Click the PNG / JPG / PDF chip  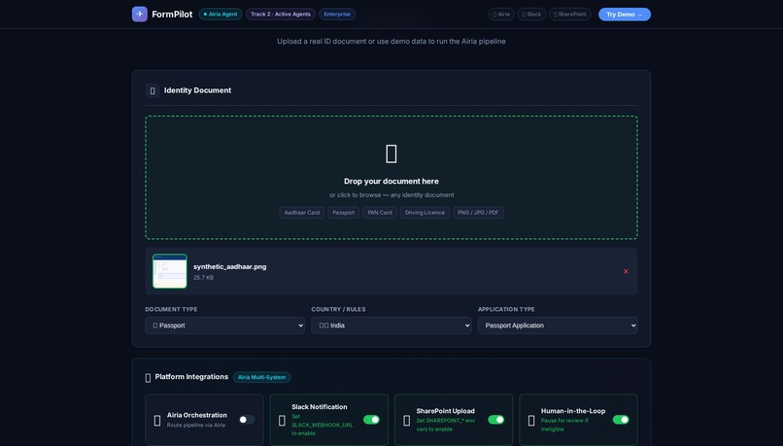(478, 212)
